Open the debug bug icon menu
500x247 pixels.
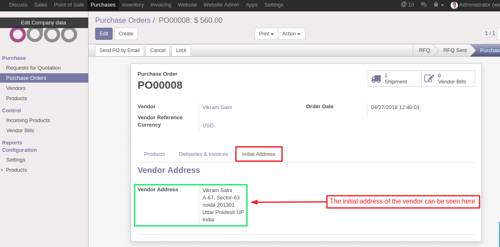coord(438,5)
